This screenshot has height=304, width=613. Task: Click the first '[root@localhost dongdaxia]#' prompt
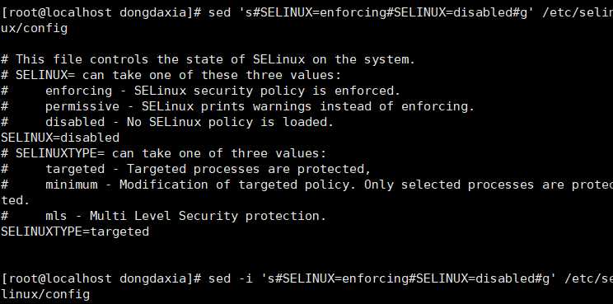tap(101, 12)
